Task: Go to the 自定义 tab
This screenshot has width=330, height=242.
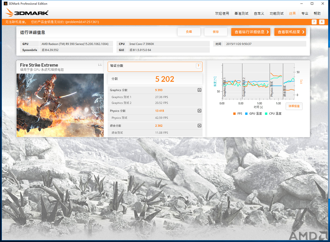Action: coord(259,13)
